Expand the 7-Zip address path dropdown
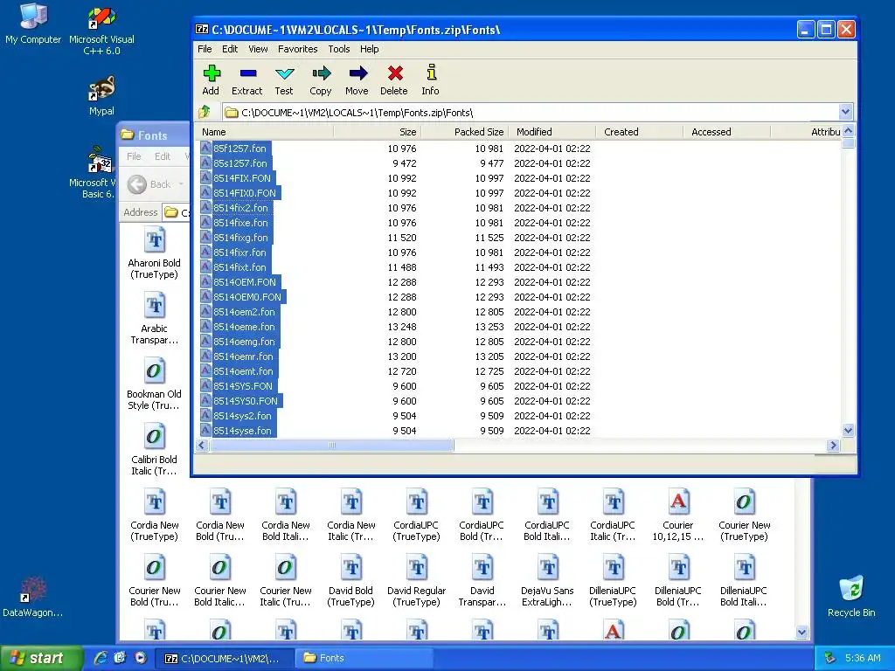 pyautogui.click(x=845, y=112)
